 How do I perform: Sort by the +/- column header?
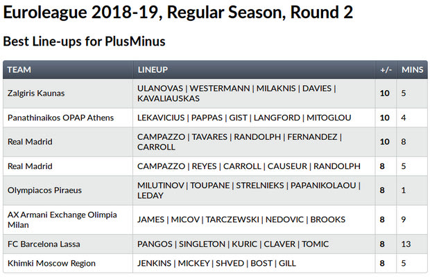pyautogui.click(x=386, y=70)
